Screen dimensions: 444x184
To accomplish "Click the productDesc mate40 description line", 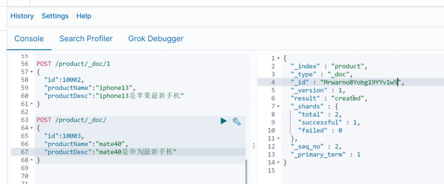I will 110,152.
